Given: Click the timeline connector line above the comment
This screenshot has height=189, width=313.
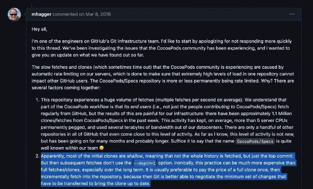Looking at the screenshot, I should 32,4.
